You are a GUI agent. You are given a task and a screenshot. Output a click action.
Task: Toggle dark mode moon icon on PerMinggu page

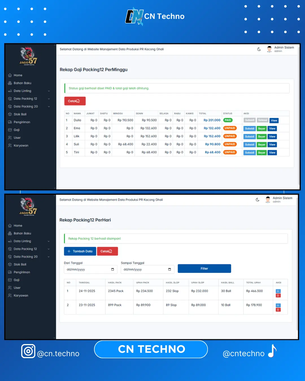[259, 49]
